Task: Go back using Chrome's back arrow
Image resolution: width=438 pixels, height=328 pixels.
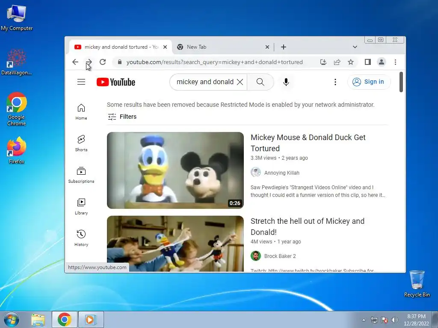Action: [75, 62]
